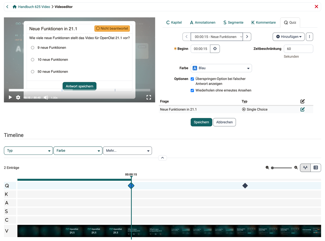Select answer 9 neue Funktionen
The height and width of the screenshot is (241, 325).
point(32,48)
